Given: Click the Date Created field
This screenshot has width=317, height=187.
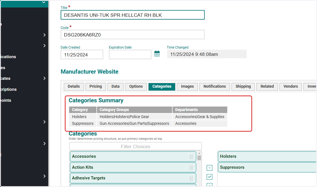Looking at the screenshot, I should (82, 55).
